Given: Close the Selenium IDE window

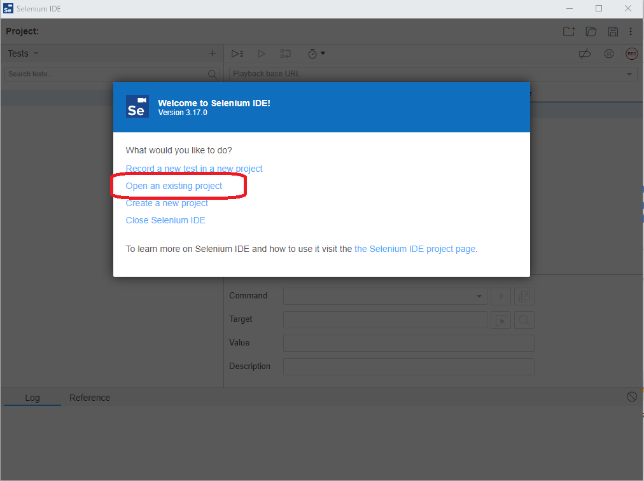Looking at the screenshot, I should coord(628,9).
